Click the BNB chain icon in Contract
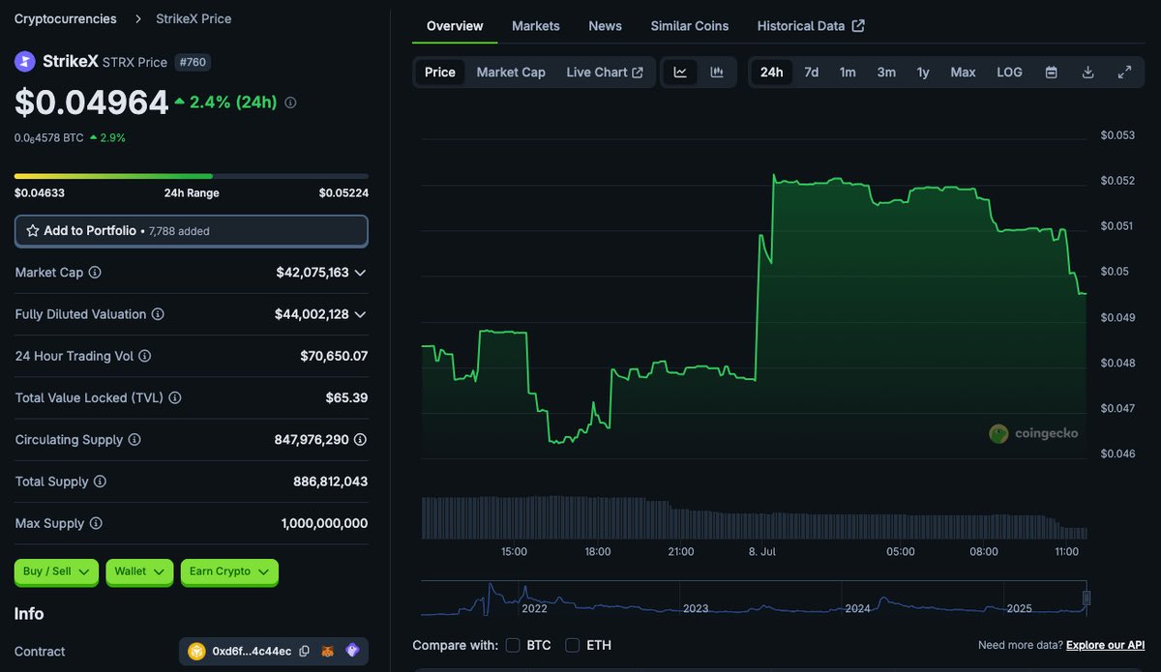 [x=197, y=652]
